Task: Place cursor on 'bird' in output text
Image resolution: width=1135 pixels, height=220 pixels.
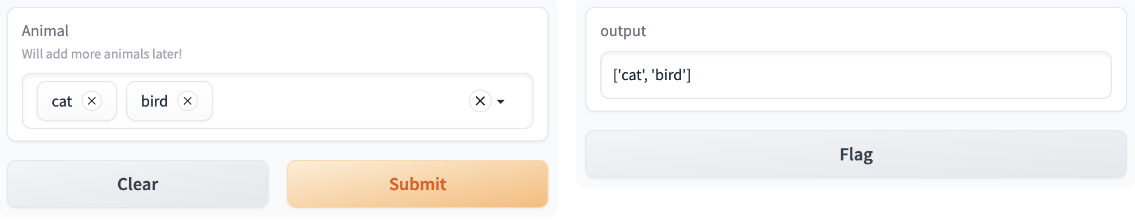Action: coord(668,75)
